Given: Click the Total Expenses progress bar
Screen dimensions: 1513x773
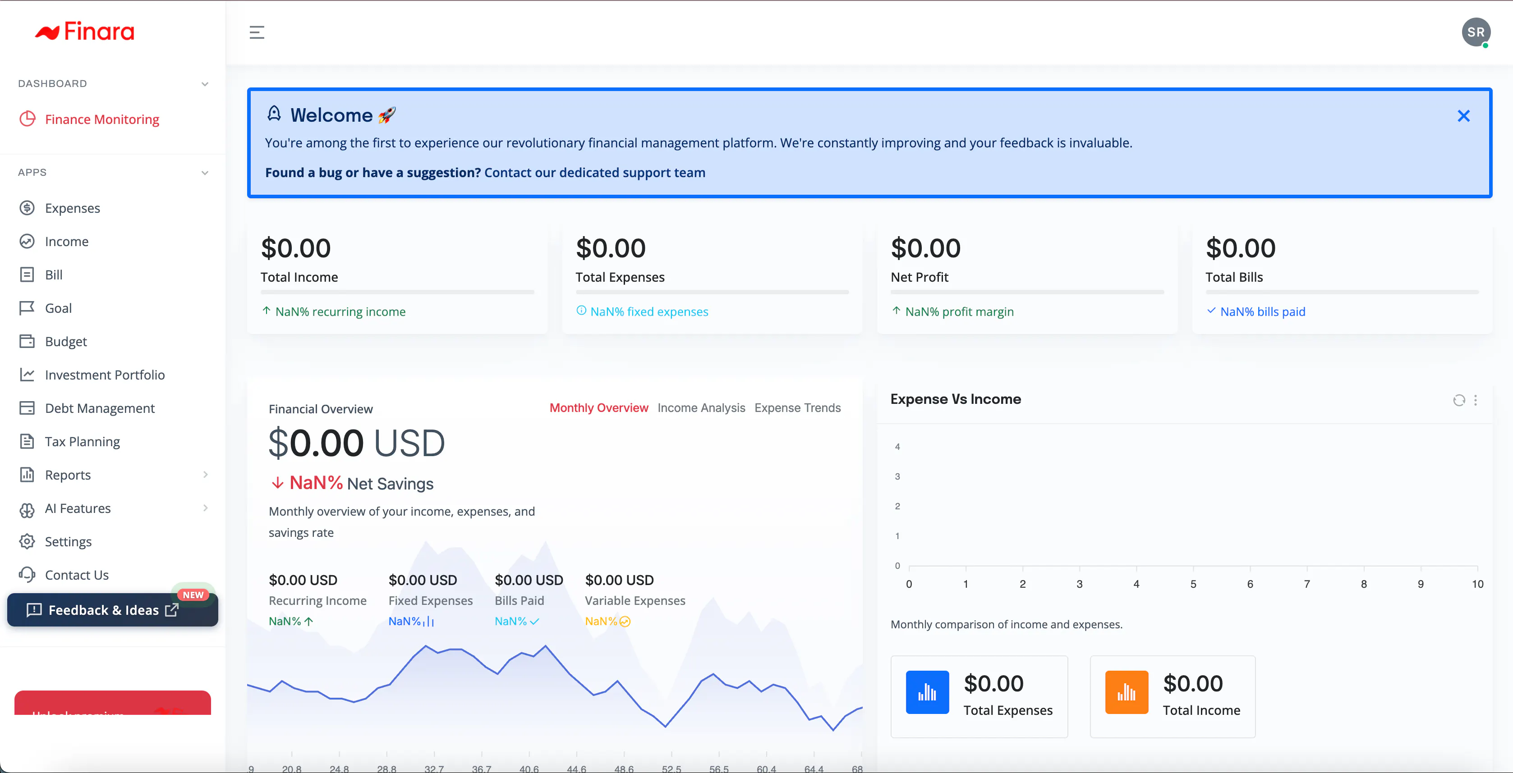Looking at the screenshot, I should coord(712,292).
